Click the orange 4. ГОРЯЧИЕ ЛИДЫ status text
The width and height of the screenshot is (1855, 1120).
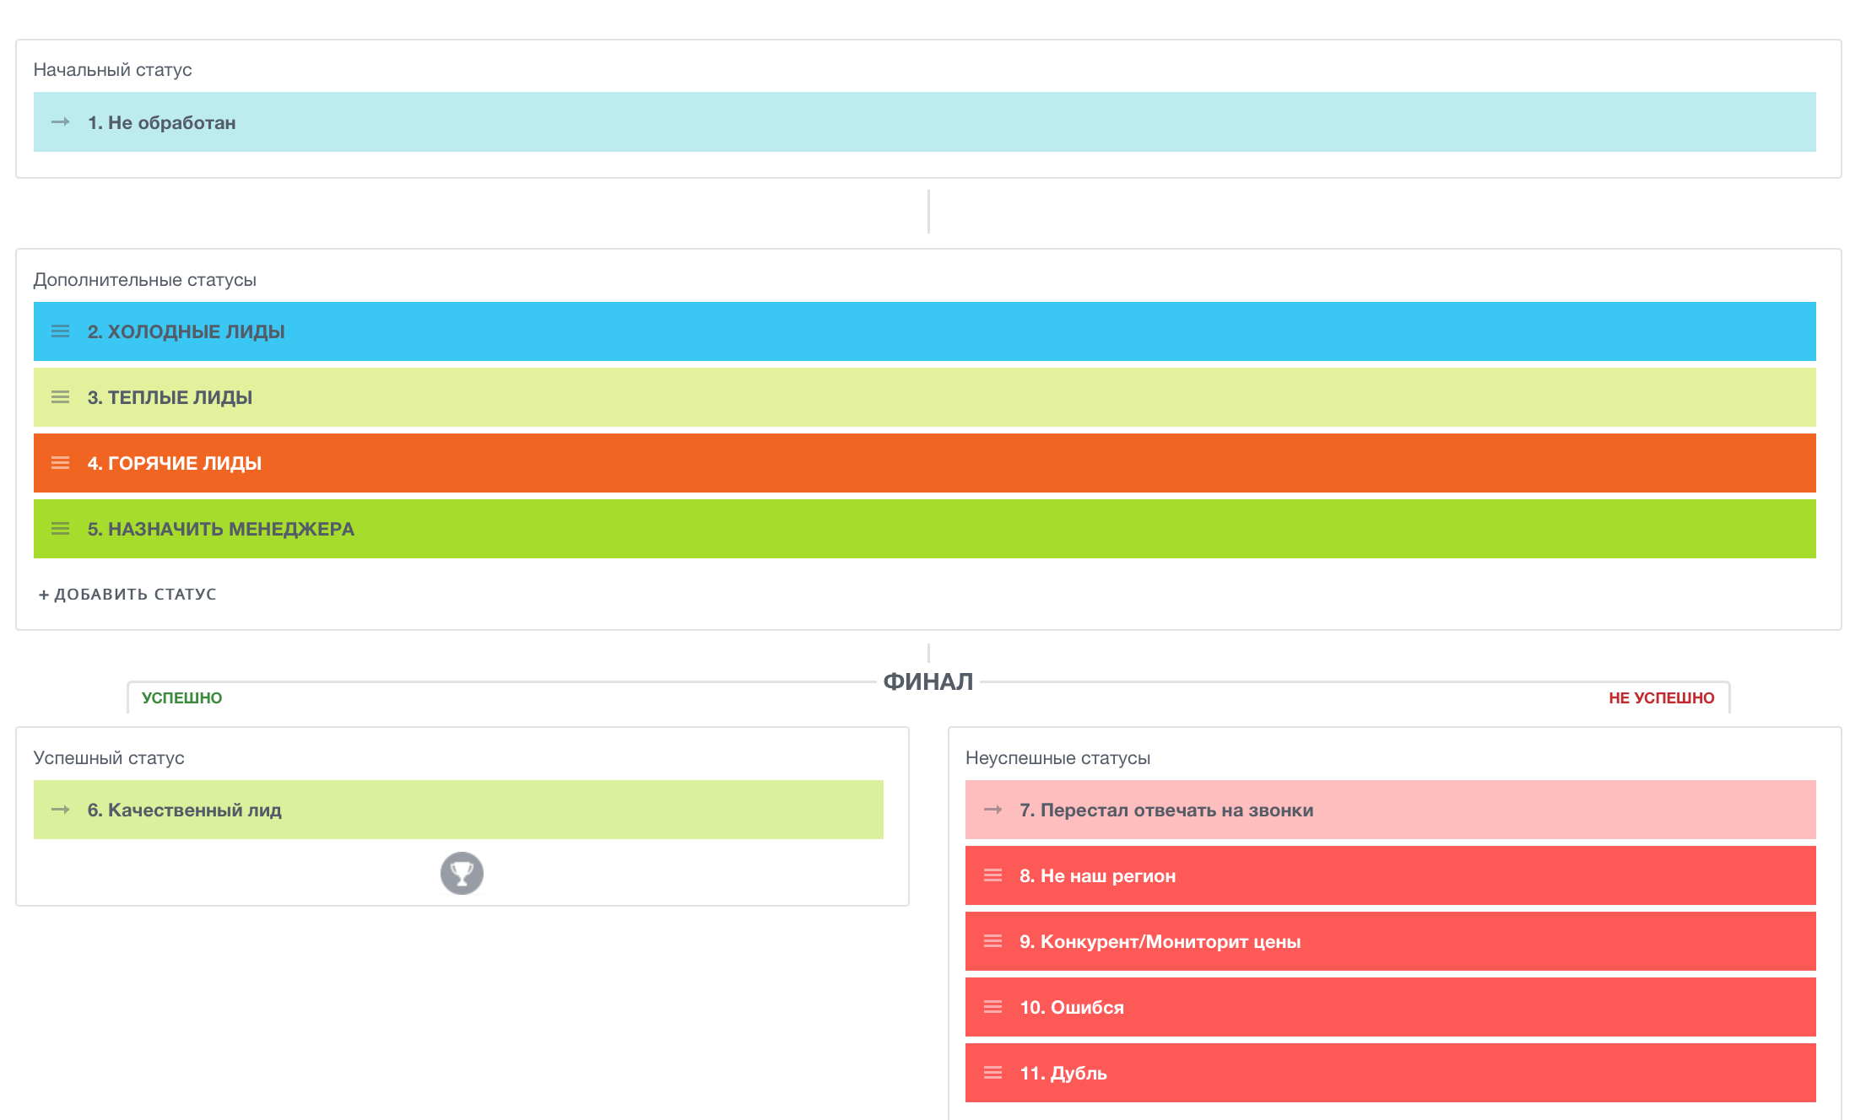click(175, 463)
